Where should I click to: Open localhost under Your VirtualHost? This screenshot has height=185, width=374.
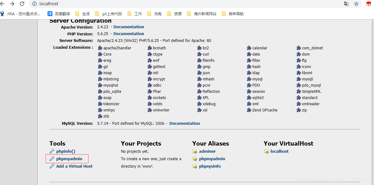coord(280,151)
